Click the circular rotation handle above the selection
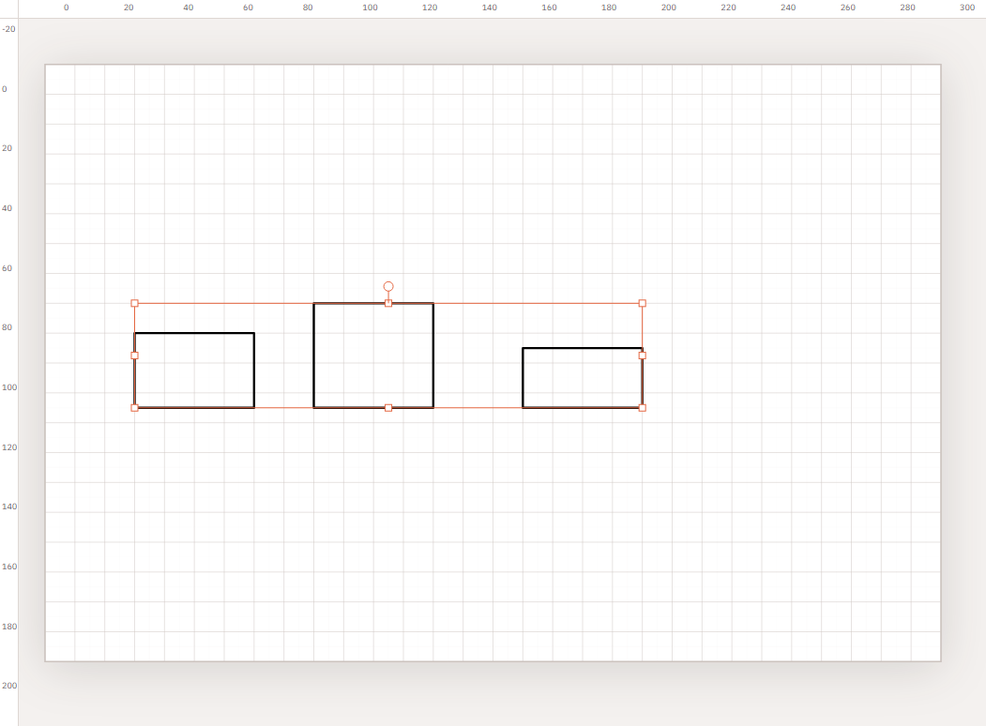Viewport: 986px width, 726px height. coord(388,287)
